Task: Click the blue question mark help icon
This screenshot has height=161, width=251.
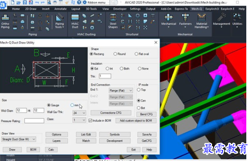Action: coord(79,2)
